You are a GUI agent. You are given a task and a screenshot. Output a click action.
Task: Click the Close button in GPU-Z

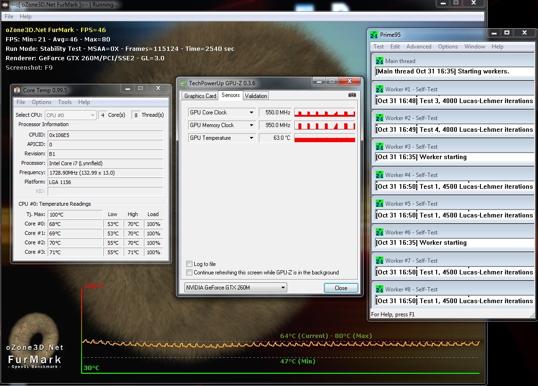(341, 288)
